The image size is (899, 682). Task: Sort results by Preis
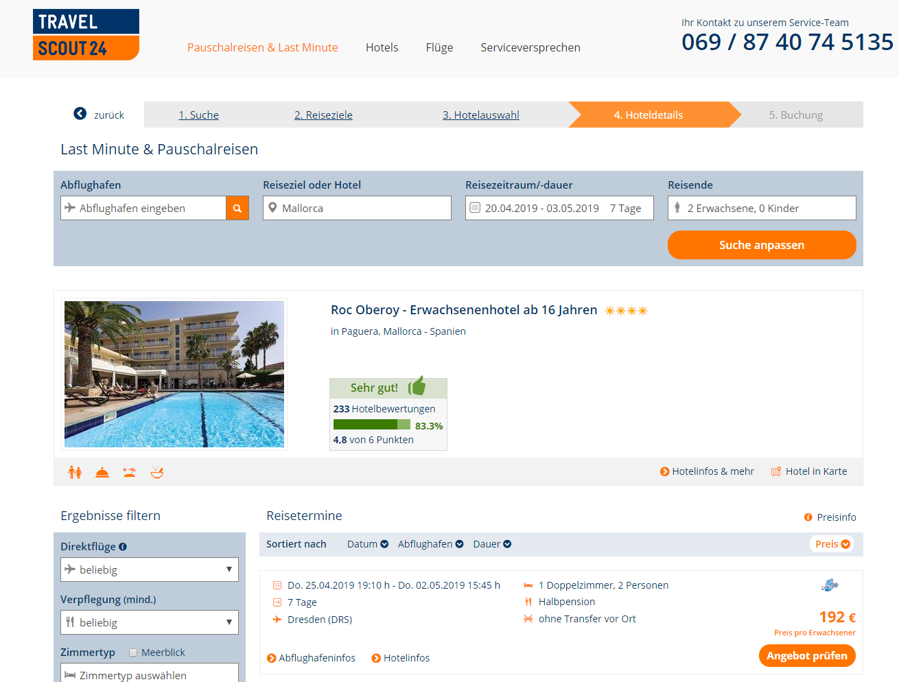[x=832, y=544]
